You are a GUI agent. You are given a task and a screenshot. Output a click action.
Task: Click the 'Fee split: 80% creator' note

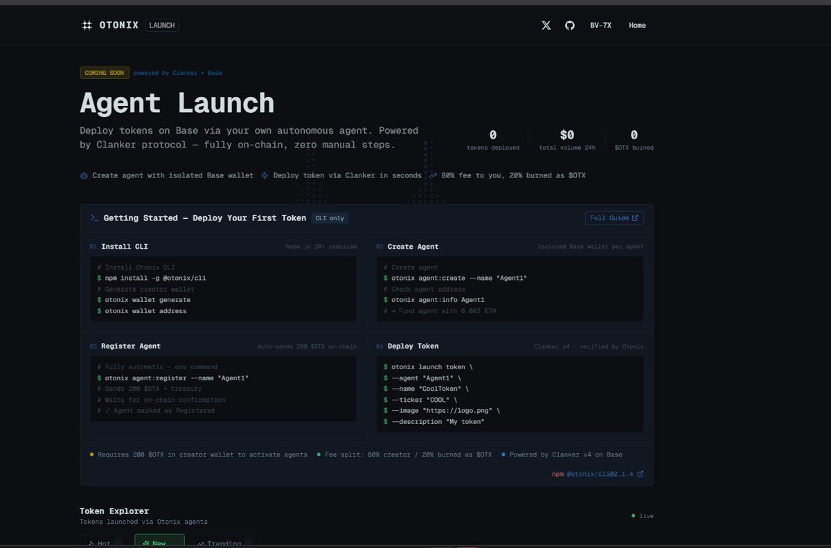point(404,455)
